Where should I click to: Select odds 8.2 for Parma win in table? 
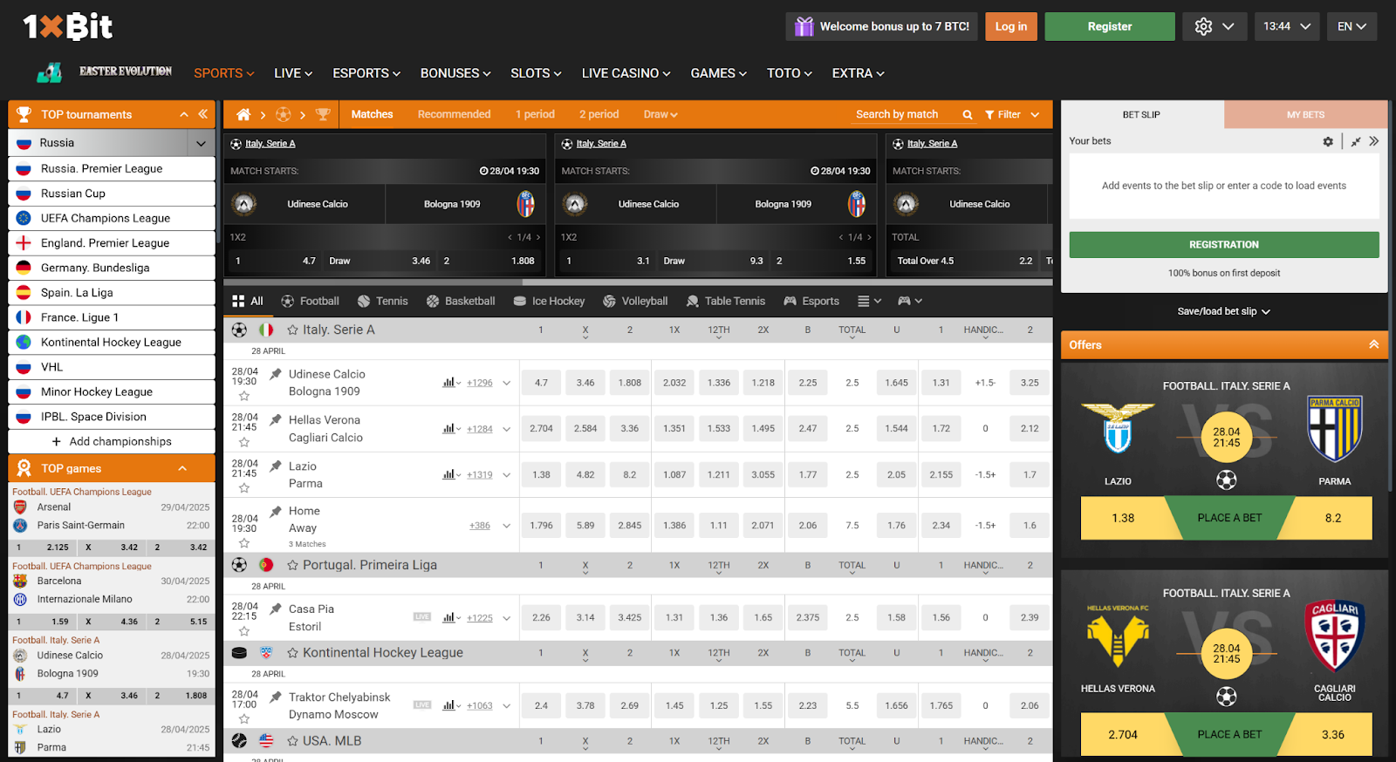click(x=630, y=475)
